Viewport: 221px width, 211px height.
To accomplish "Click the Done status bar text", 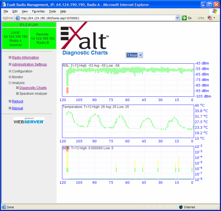I will tap(10, 207).
